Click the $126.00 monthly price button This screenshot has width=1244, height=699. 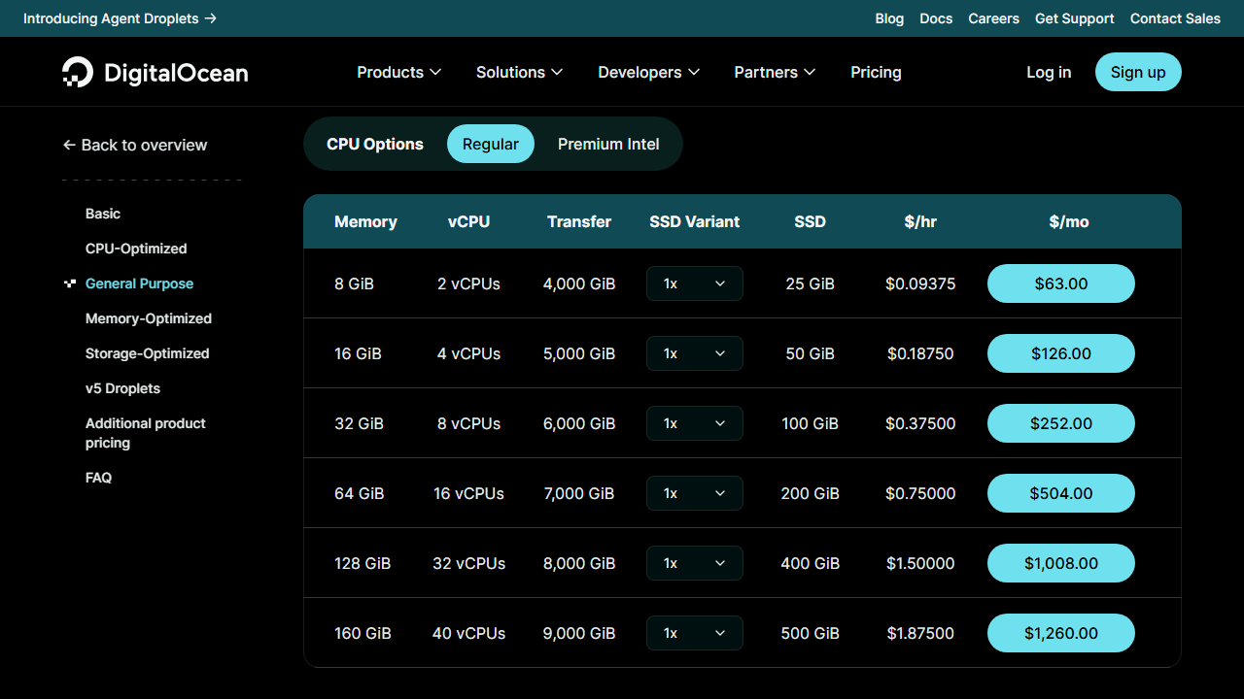tap(1061, 353)
